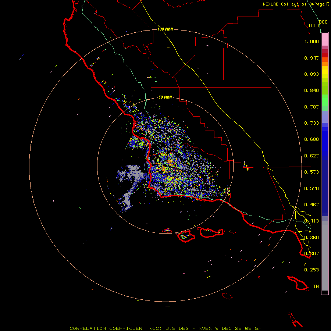Click the large island outline below the TH label
The image size is (331, 331).
298,284
